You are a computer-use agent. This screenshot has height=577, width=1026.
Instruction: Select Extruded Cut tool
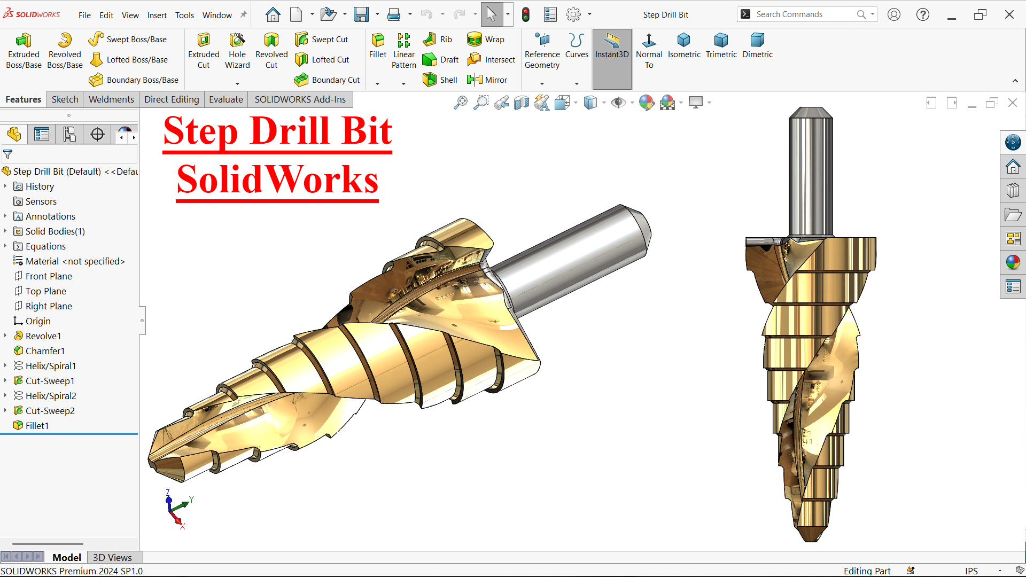(x=204, y=51)
